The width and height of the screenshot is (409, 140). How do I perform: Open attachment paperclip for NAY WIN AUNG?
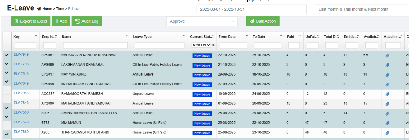[387, 75]
